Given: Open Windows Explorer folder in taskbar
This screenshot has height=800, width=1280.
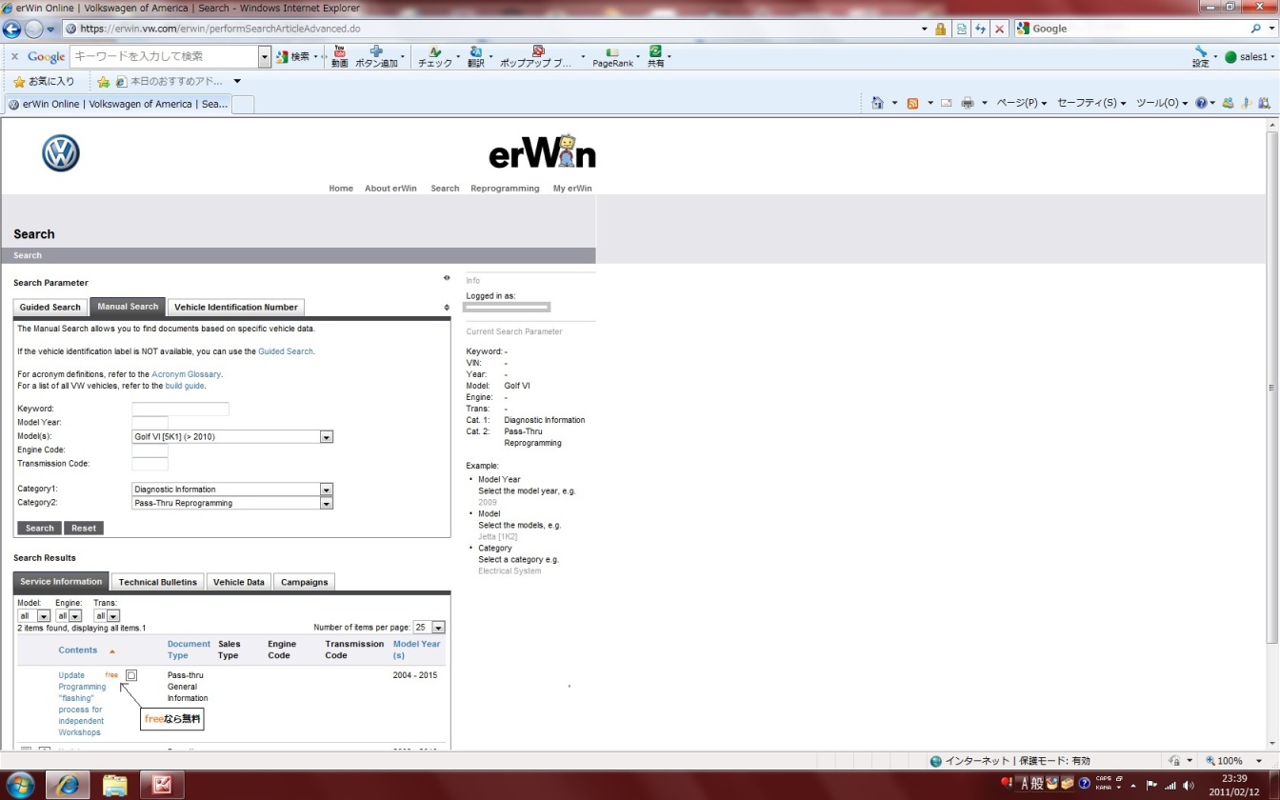Looking at the screenshot, I should click(x=114, y=785).
